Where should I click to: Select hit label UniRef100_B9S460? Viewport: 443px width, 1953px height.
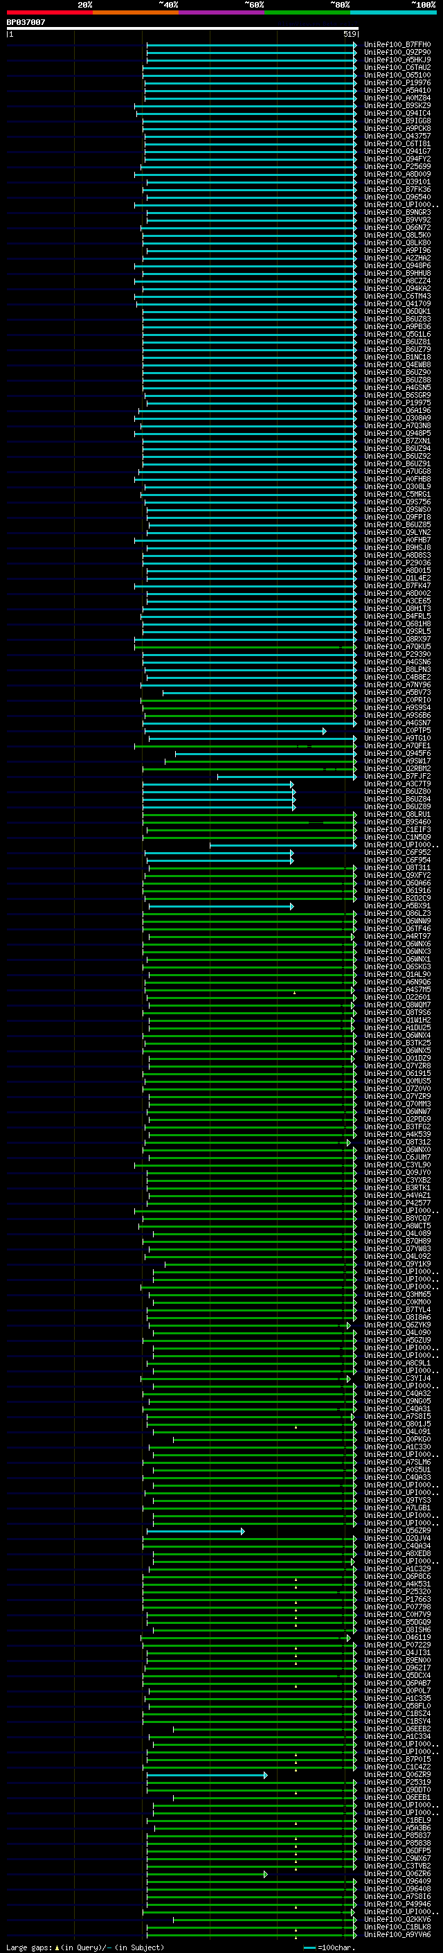point(397,822)
